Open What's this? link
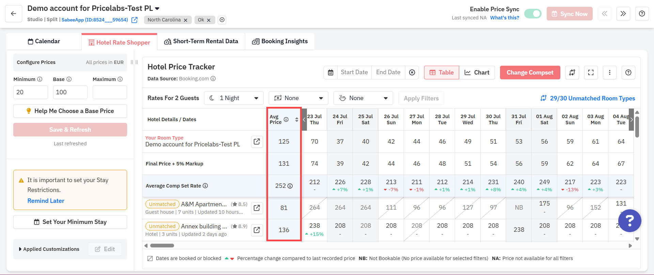654x275 pixels. tap(504, 18)
